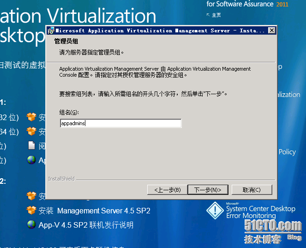Click 管理员组 heading in dialog
306x248 pixels.
(x=66, y=41)
